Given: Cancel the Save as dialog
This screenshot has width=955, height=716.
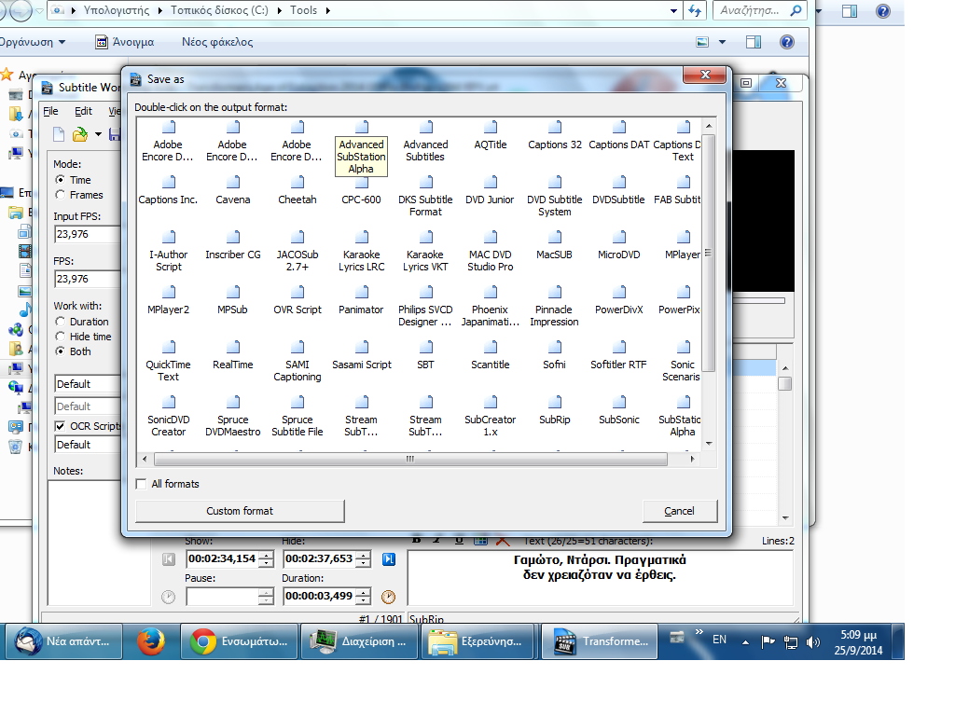Looking at the screenshot, I should pos(680,512).
